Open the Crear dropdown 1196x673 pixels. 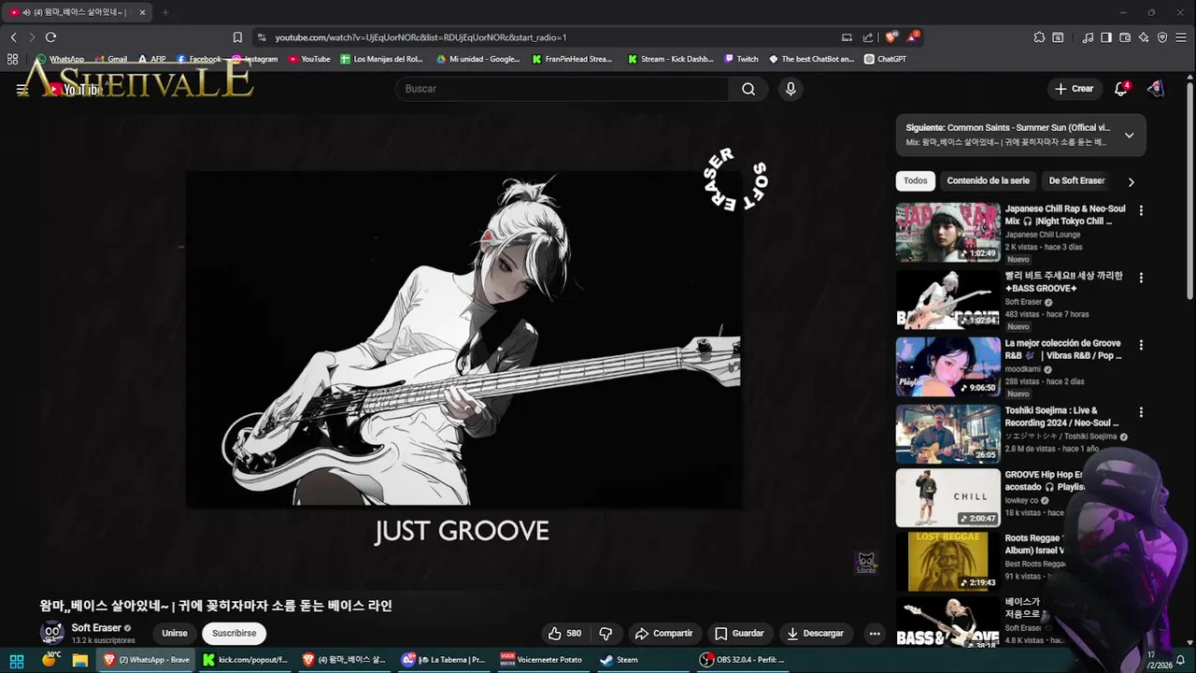1074,89
